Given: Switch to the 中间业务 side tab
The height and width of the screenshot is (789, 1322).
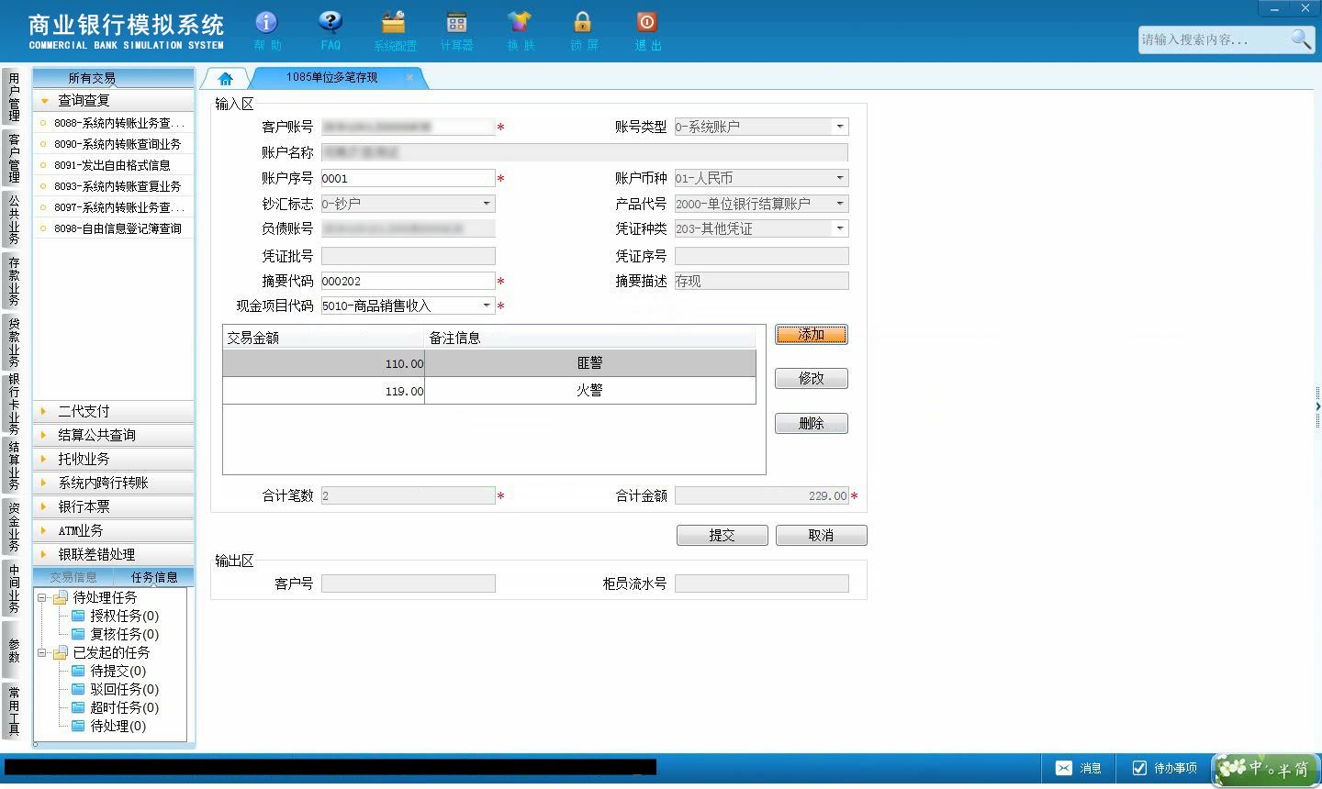Looking at the screenshot, I should pos(13,588).
